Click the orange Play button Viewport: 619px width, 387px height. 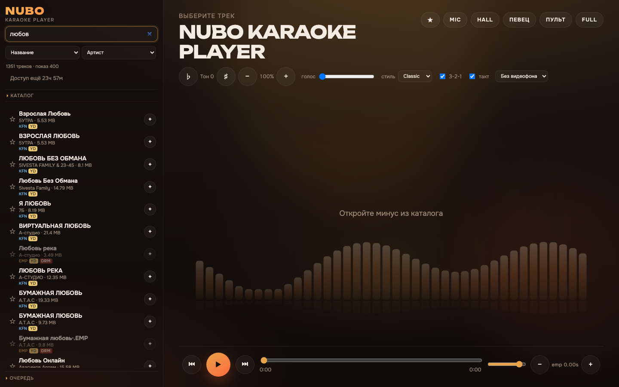218,364
